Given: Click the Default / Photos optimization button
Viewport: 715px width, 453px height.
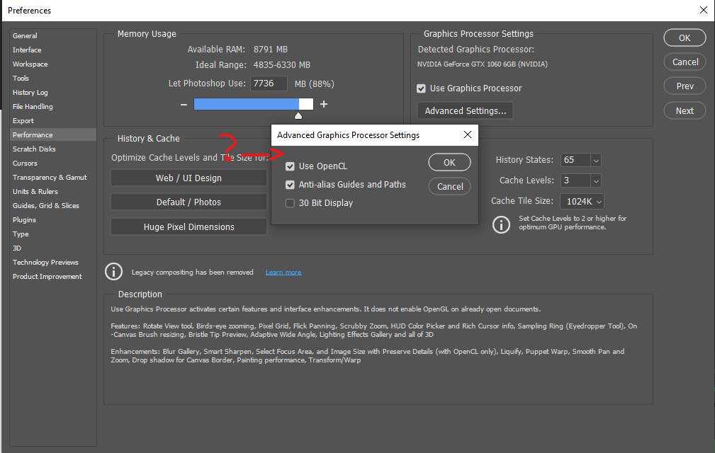Looking at the screenshot, I should 188,202.
